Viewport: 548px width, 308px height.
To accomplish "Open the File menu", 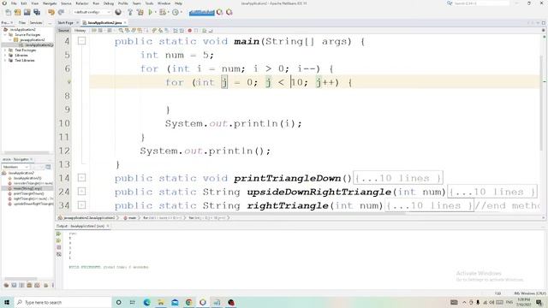I will (x=14, y=3).
